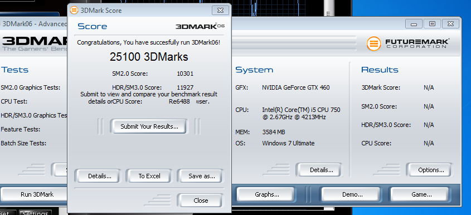471x215 pixels.
Task: Minimize the 3DMark06 main window
Action: (x=414, y=24)
